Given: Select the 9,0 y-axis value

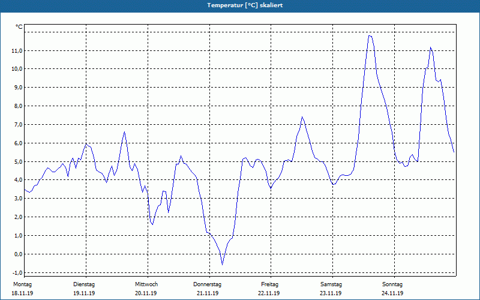Looking at the screenshot, I should (x=19, y=88).
